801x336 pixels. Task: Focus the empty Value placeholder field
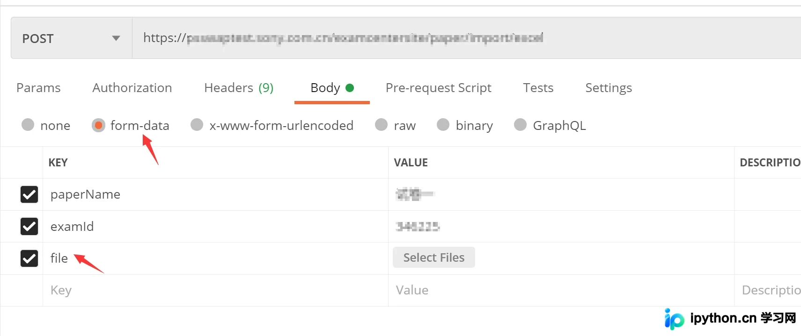click(x=561, y=290)
